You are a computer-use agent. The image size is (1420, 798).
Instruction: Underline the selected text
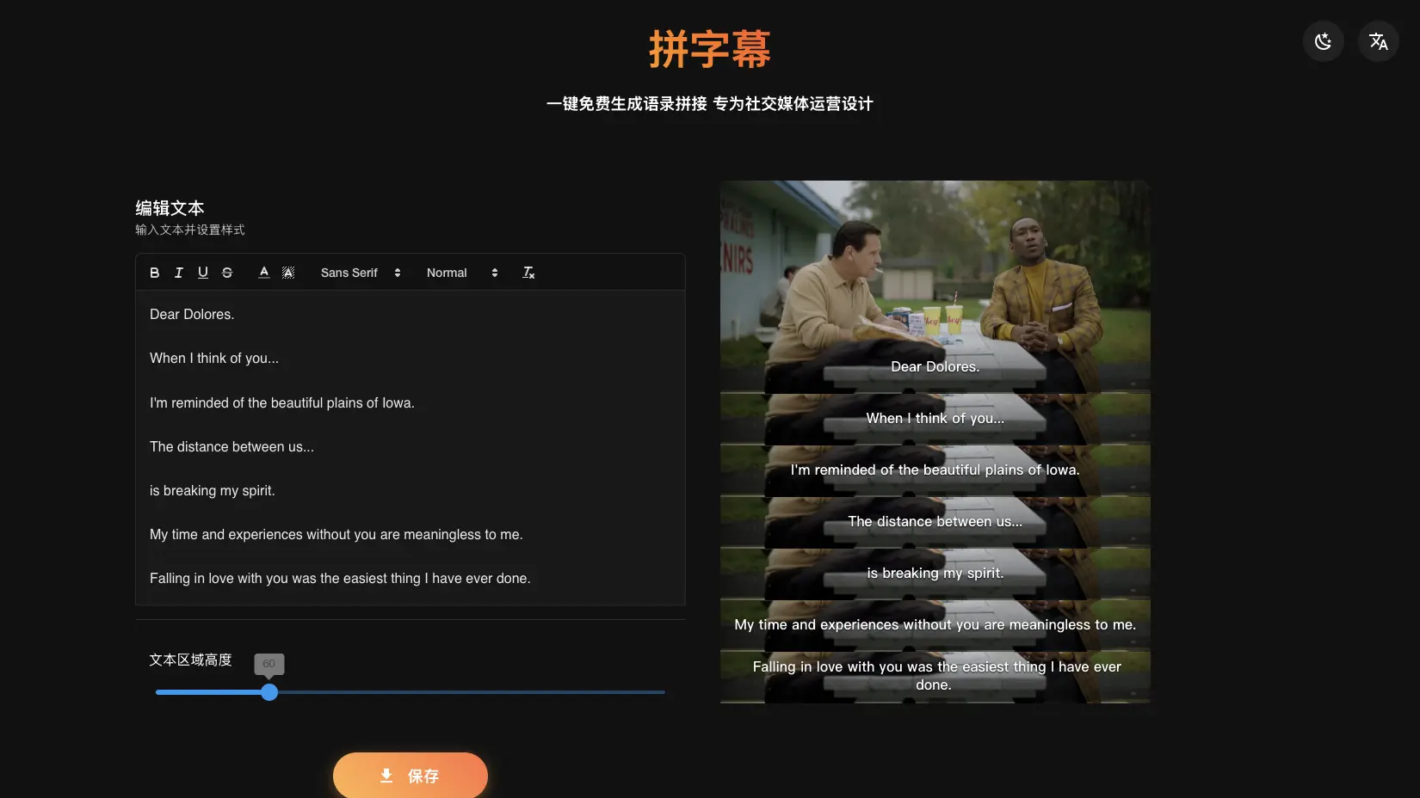pos(203,273)
